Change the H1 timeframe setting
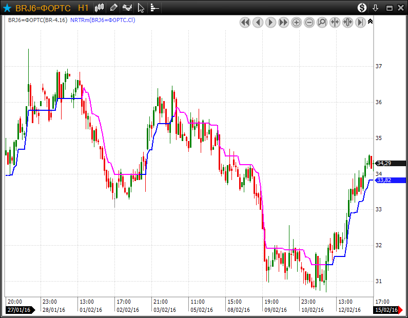408x318 pixels. (x=83, y=8)
